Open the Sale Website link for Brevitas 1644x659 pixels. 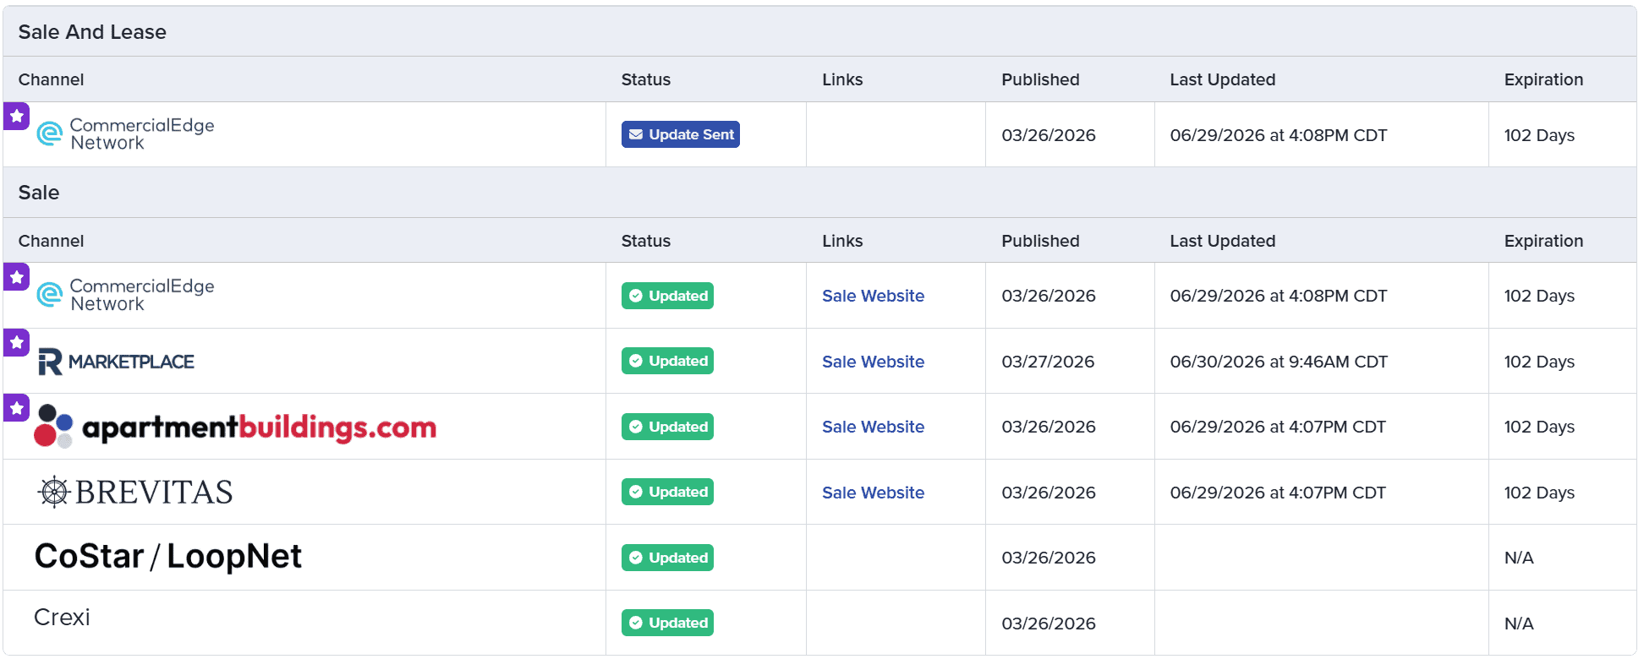tap(873, 493)
